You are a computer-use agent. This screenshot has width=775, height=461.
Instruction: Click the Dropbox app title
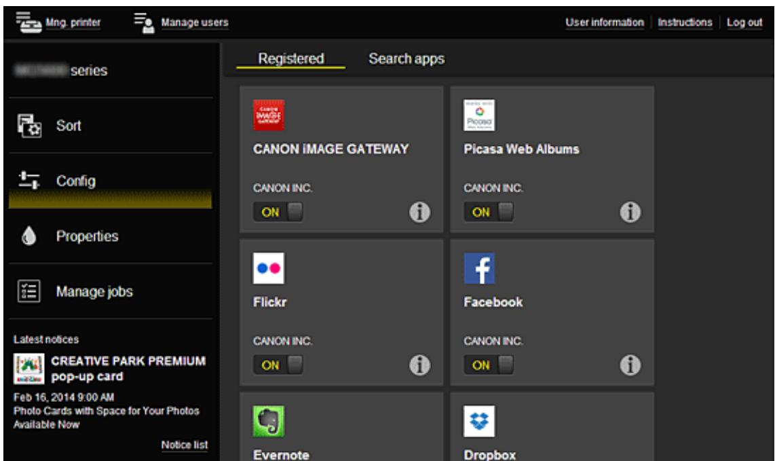point(490,455)
